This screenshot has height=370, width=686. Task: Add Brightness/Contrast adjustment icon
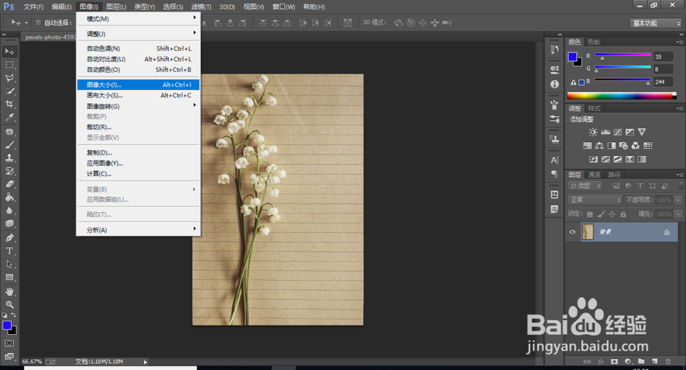(x=593, y=132)
